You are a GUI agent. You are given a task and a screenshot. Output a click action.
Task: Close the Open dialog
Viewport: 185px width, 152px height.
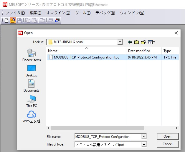point(176,33)
